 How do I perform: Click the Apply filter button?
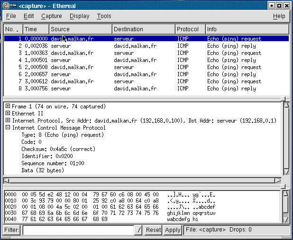[173, 230]
